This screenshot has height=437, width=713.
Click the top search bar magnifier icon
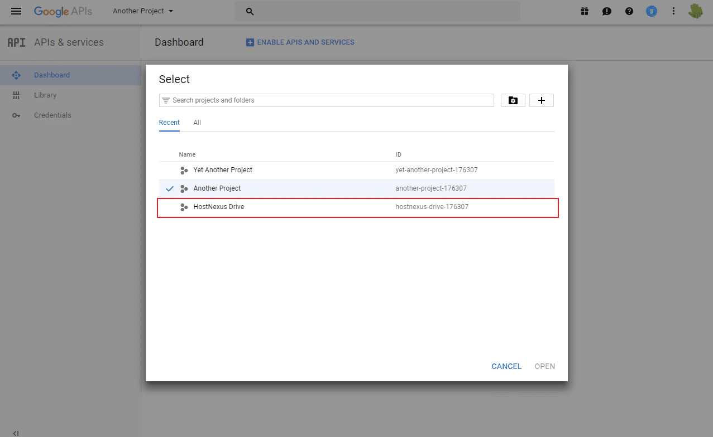pos(250,11)
